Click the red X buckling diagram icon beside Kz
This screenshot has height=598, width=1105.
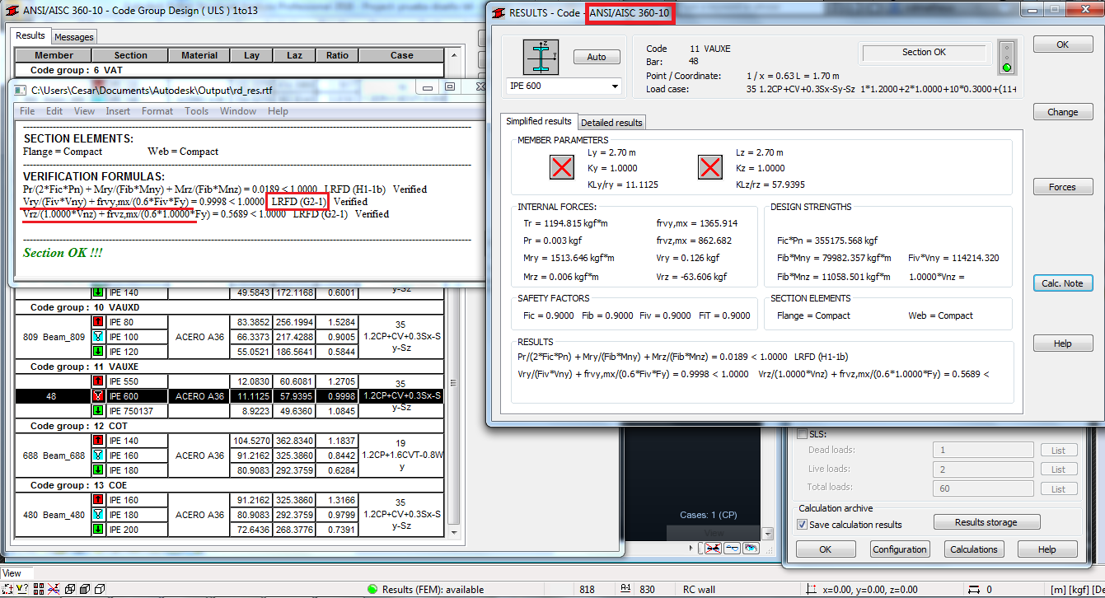[709, 167]
